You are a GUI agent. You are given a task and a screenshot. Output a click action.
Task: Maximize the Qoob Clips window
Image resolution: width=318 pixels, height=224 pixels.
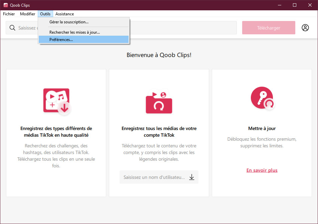[x=295, y=5]
